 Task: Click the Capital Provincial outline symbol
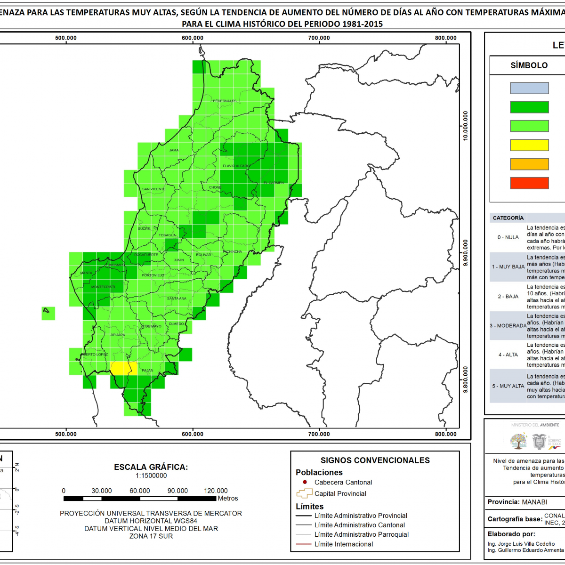click(304, 493)
